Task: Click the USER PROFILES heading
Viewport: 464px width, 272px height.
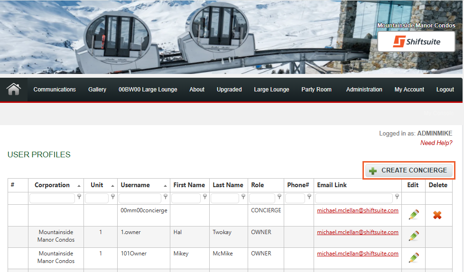Action: 39,154
